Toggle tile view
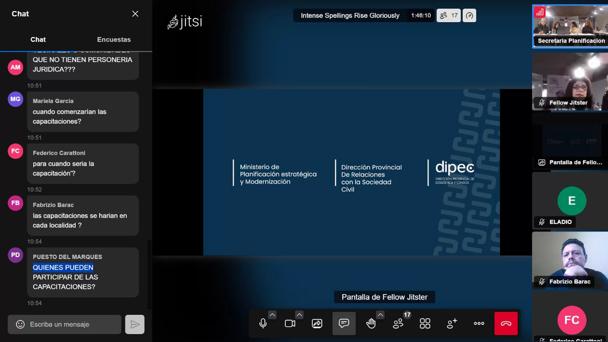The width and height of the screenshot is (608, 342). point(425,323)
